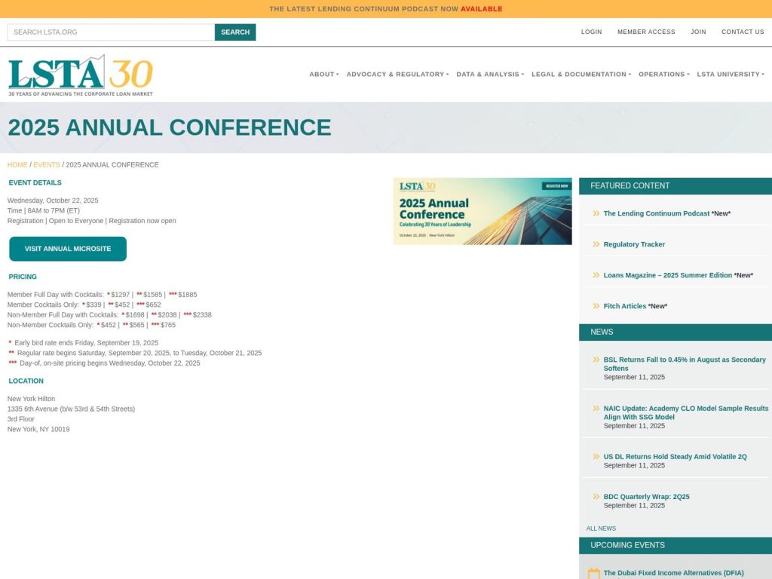Open the OPERATIONS dropdown
This screenshot has height=579, width=772.
[662, 74]
